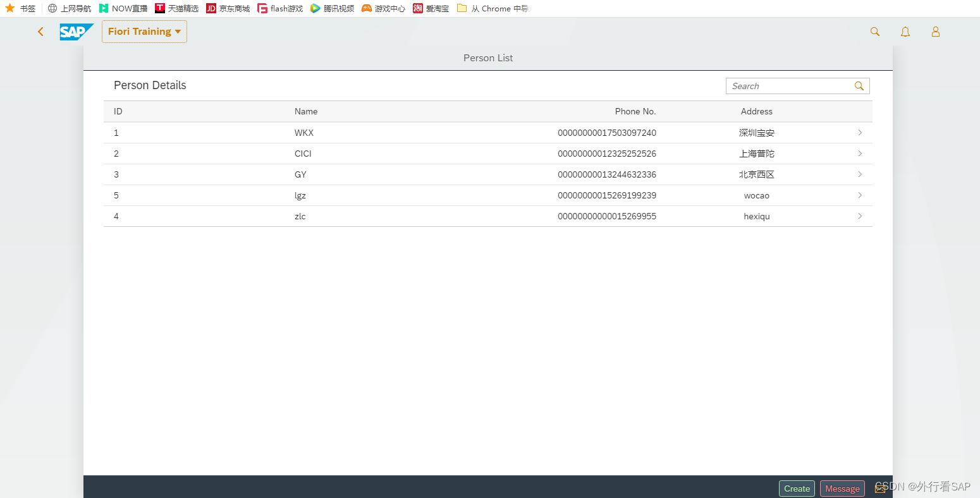This screenshot has width=980, height=498.
Task: Click the Address column header
Action: (757, 111)
